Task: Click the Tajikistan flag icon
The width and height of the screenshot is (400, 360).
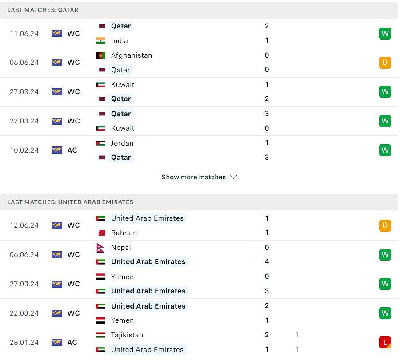Action: coord(100,335)
